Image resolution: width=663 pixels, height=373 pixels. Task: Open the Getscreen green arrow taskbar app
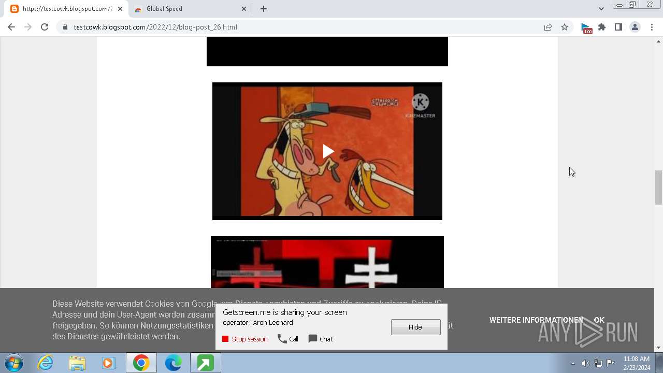click(x=205, y=363)
